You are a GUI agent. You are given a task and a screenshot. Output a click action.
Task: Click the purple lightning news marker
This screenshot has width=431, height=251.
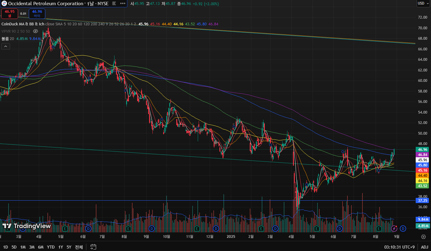pyautogui.click(x=395, y=228)
